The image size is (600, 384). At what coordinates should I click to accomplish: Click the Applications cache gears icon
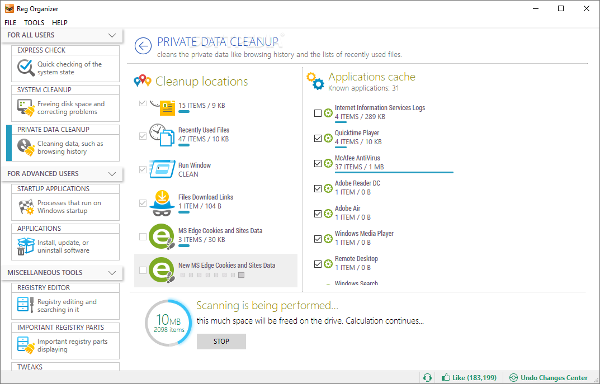pyautogui.click(x=315, y=80)
